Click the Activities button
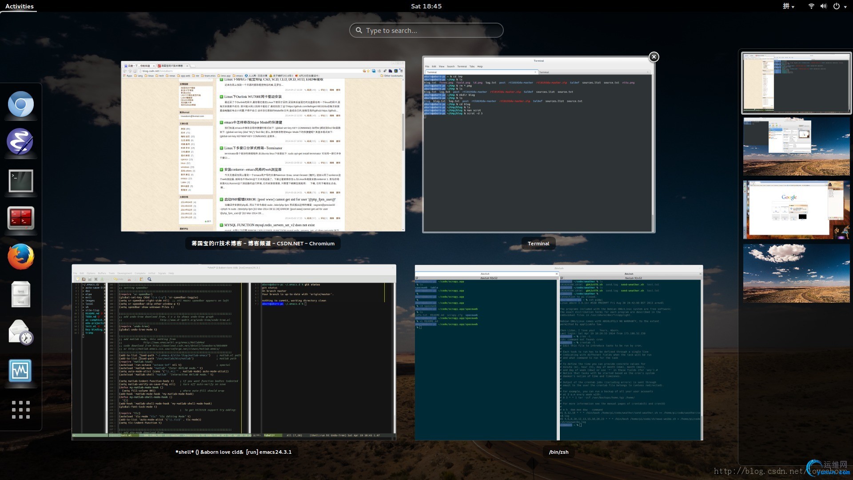 click(x=20, y=6)
